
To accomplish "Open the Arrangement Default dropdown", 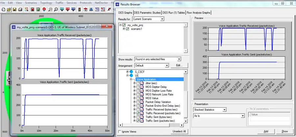I will (167, 66).
